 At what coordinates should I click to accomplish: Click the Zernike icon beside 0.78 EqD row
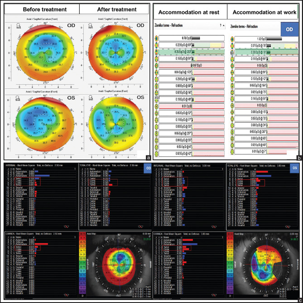coord(156,38)
